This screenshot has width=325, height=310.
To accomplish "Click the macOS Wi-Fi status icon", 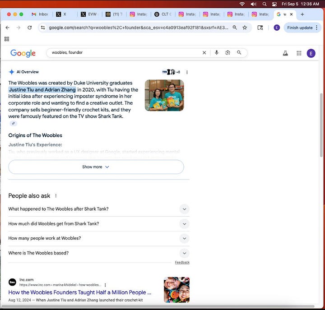I will 242,4.
